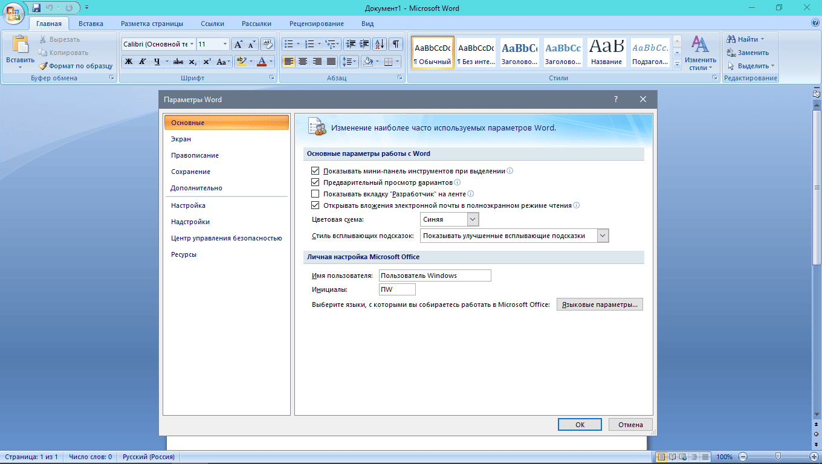Open the font size 11 dropdown

(225, 44)
